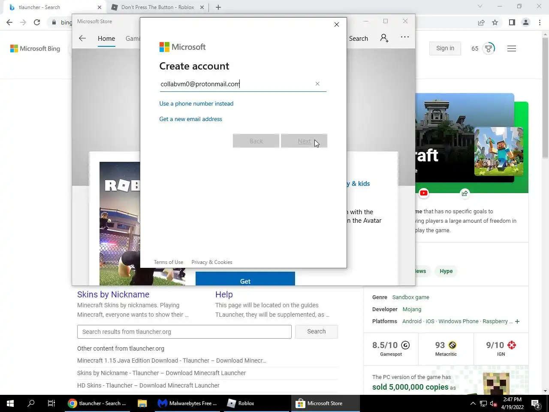Click the Mojang developer link
549x412 pixels.
coord(412,309)
